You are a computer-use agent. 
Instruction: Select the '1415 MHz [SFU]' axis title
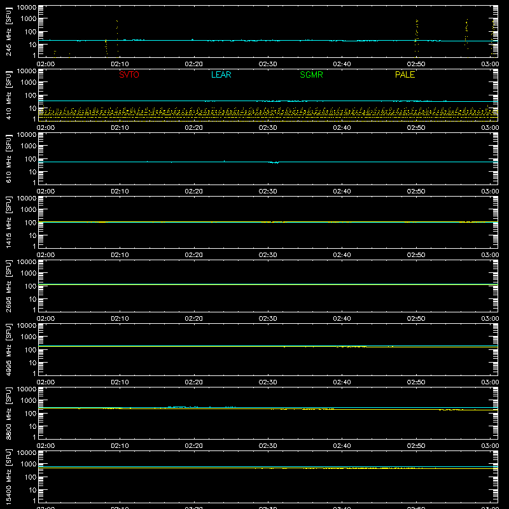point(8,222)
